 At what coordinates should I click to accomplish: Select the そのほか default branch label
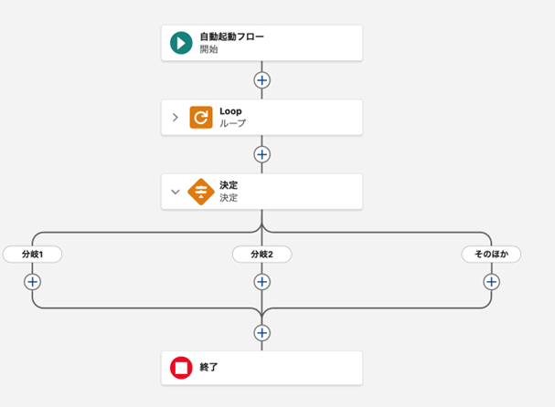click(491, 255)
